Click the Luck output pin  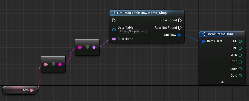240,69
